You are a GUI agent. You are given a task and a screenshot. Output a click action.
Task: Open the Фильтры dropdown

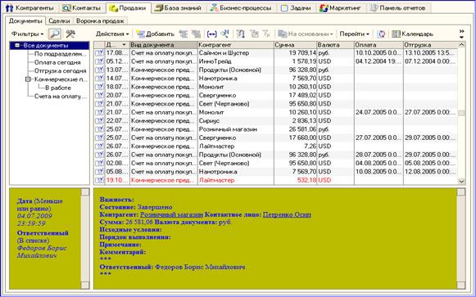coord(27,34)
